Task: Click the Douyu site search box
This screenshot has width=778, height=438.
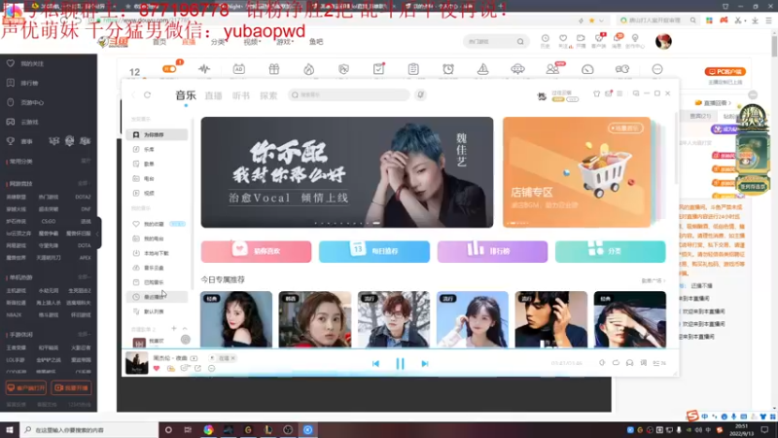Action: point(495,42)
